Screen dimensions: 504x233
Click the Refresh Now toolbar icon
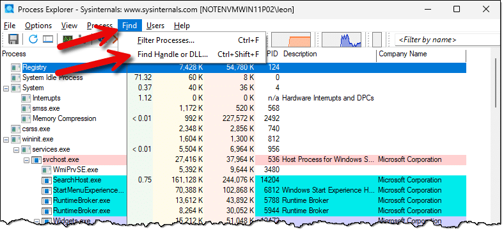tap(33, 39)
